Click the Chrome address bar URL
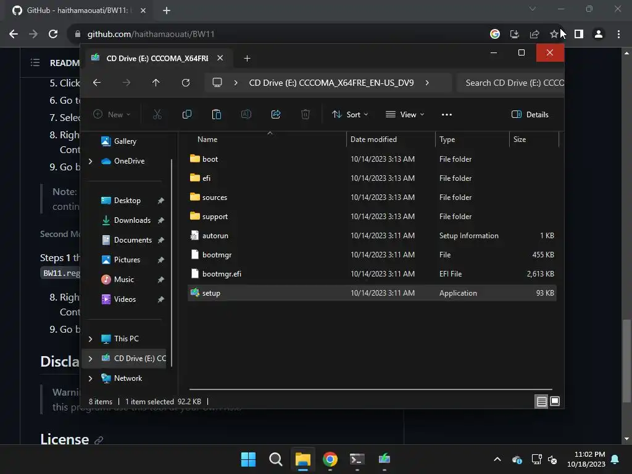Image resolution: width=632 pixels, height=474 pixels. [x=151, y=35]
